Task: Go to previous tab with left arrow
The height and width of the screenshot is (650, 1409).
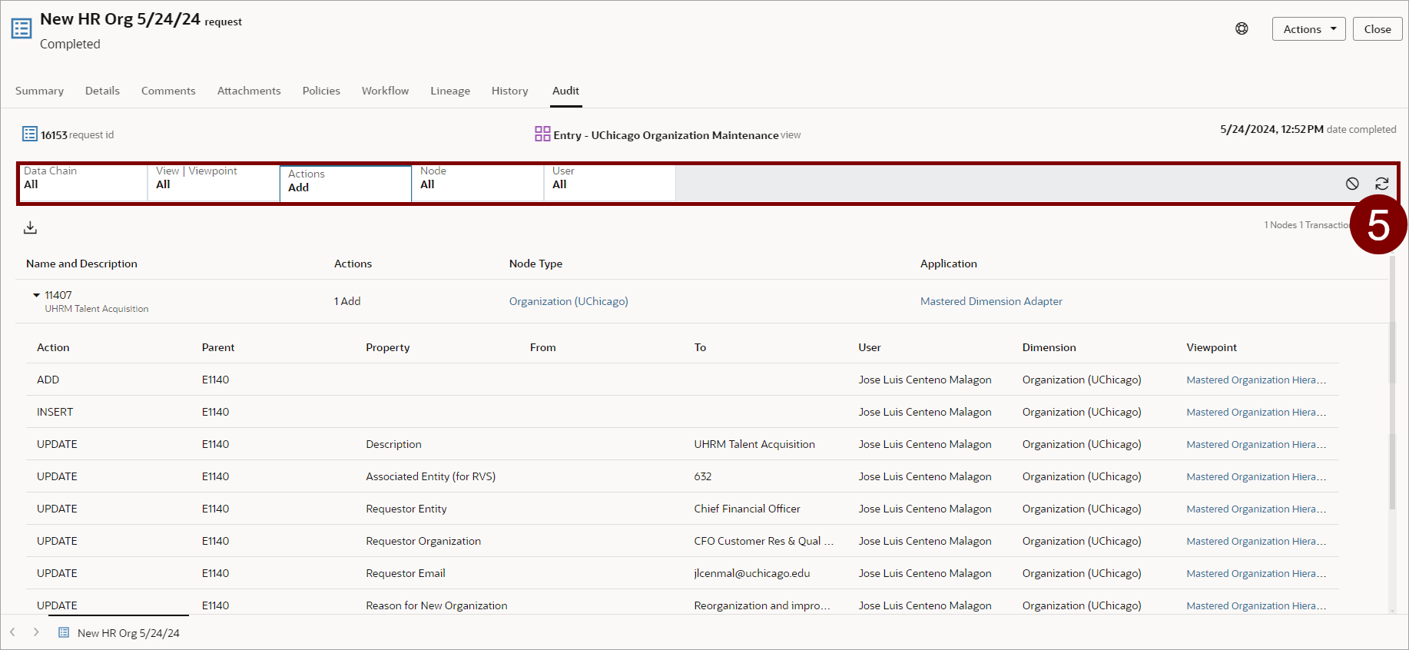Action: (12, 632)
